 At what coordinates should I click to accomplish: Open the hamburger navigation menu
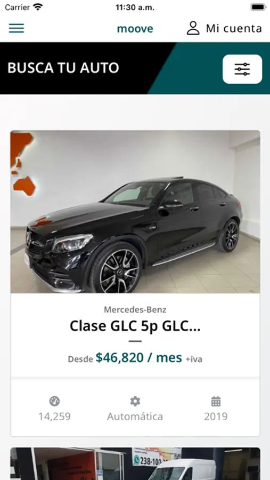16,28
